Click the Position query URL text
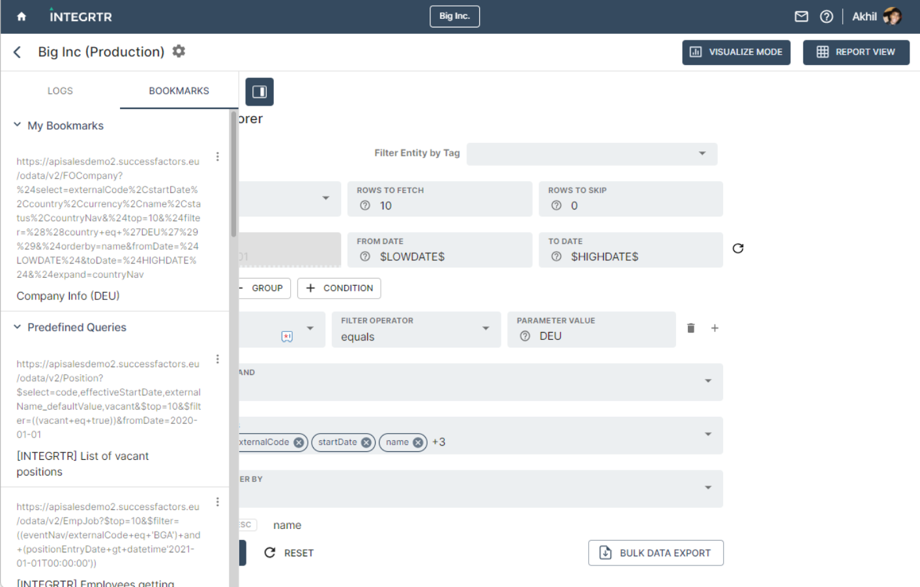 click(108, 399)
